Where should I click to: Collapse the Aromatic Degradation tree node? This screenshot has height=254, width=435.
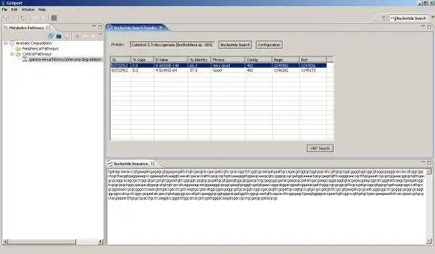5,43
